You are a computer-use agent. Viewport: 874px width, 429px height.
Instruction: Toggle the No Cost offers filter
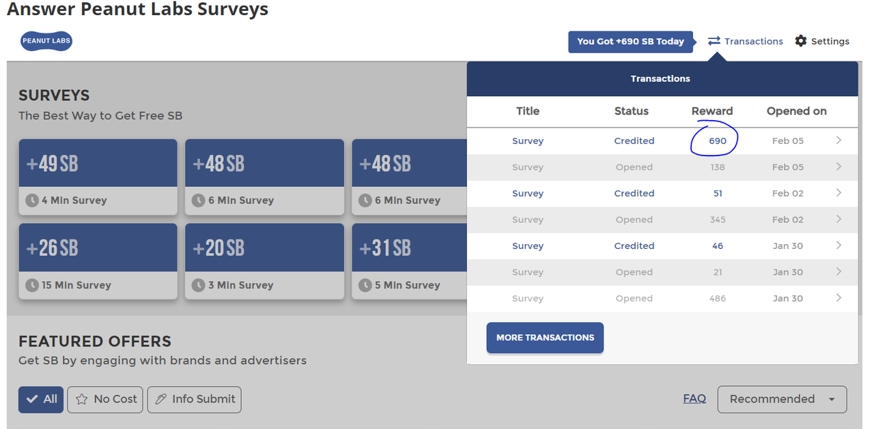[105, 400]
